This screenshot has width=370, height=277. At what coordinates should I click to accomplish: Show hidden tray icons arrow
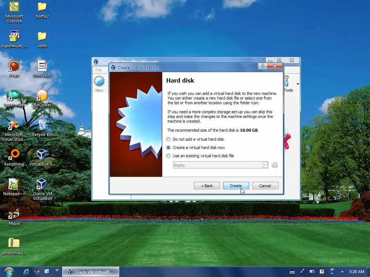342,272
